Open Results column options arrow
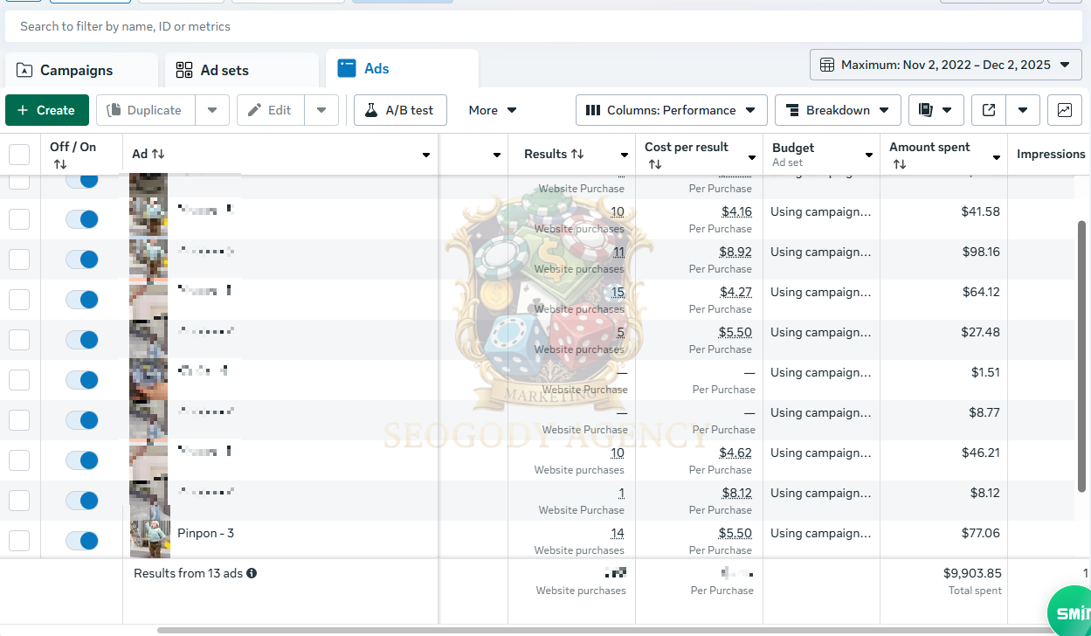 coord(625,156)
